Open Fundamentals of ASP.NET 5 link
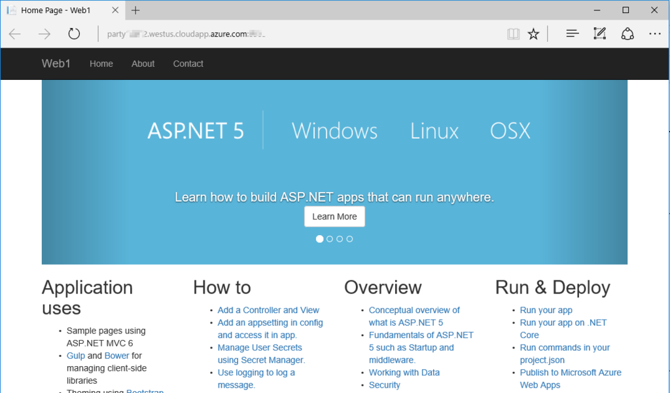 pyautogui.click(x=421, y=347)
